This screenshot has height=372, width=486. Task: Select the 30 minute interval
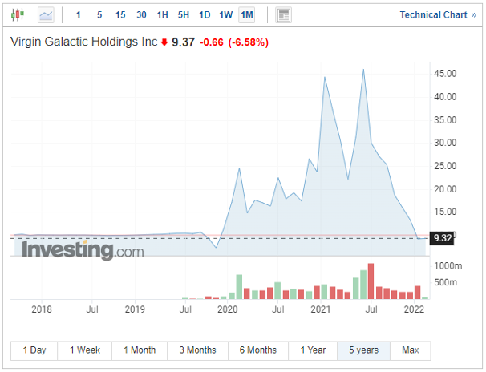coord(141,15)
